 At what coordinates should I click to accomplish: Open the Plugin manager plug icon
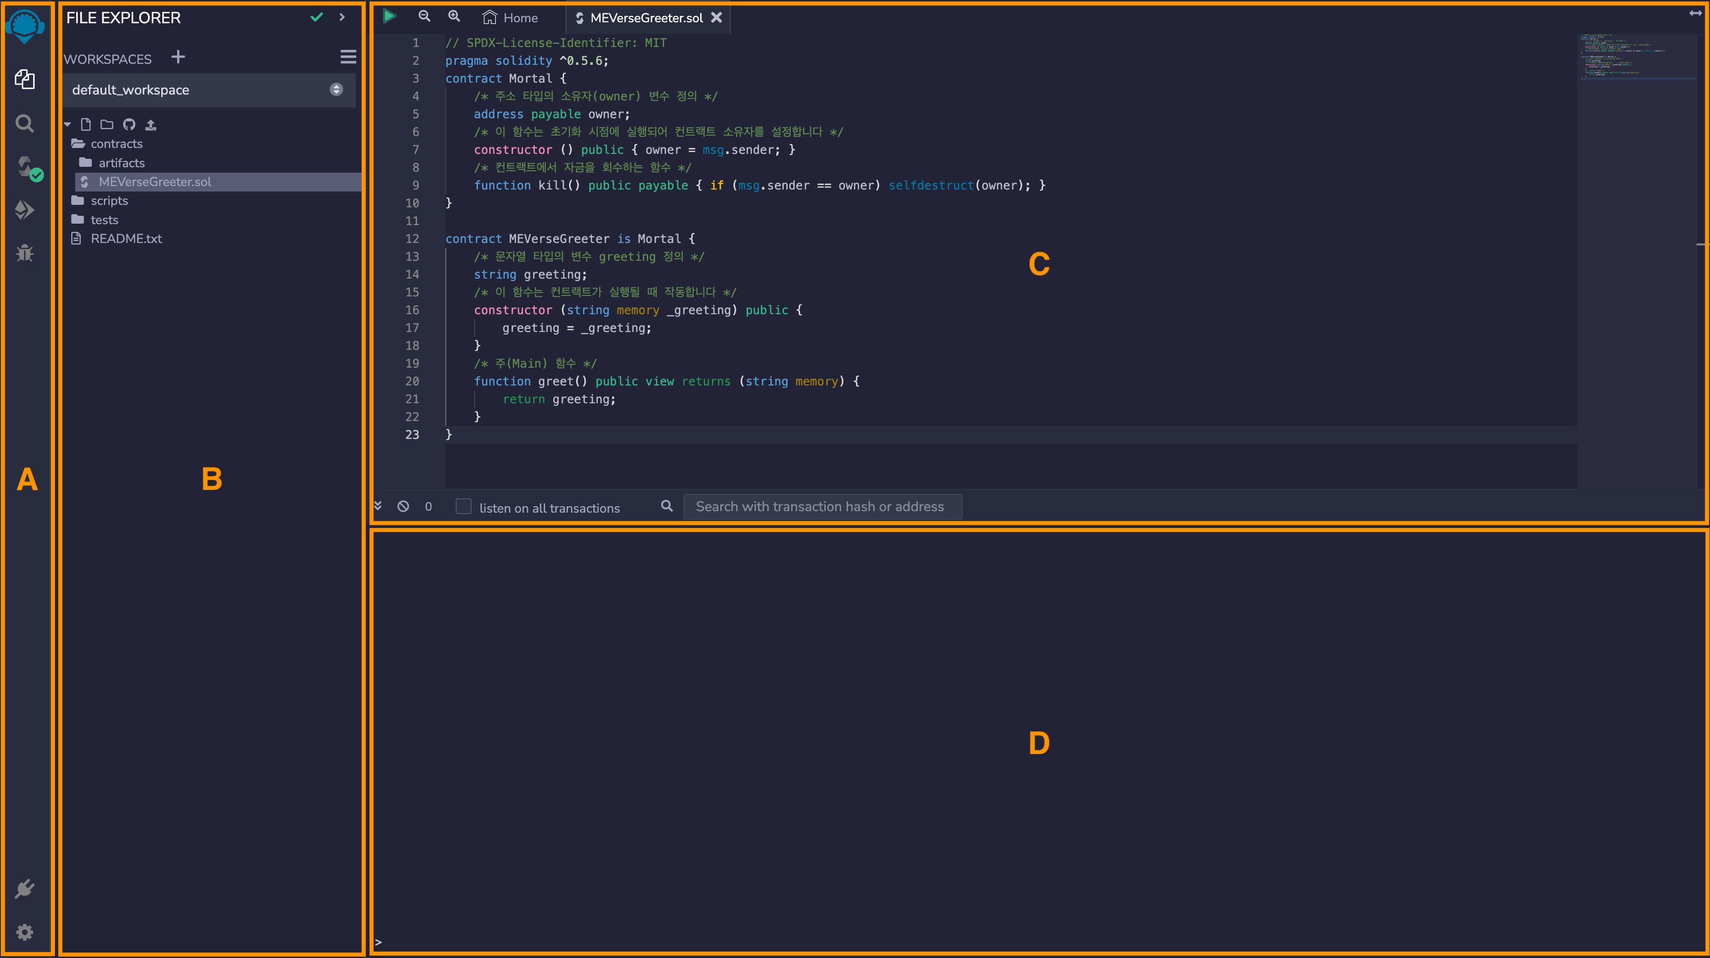[25, 888]
